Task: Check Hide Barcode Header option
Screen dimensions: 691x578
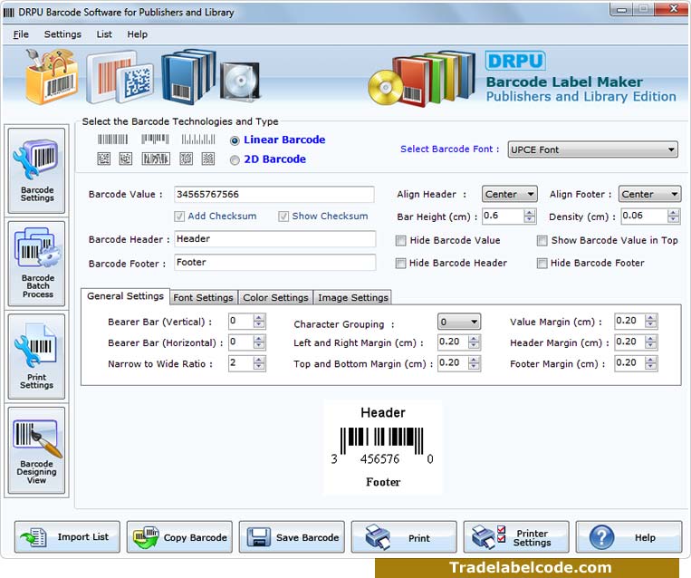Action: (x=400, y=264)
